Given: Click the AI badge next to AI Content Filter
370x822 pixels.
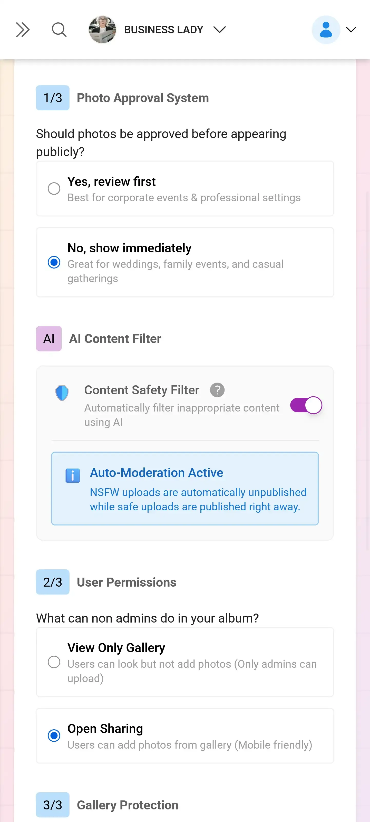Looking at the screenshot, I should tap(48, 339).
